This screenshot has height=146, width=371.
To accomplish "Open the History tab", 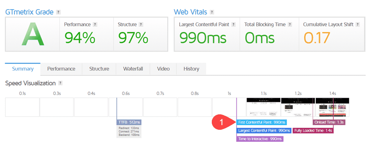I will pyautogui.click(x=191, y=69).
